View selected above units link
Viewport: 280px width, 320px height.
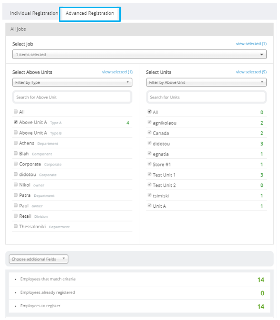point(117,72)
